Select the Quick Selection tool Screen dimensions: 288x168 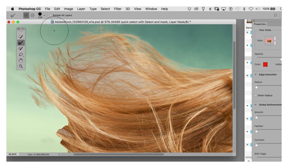[21, 36]
